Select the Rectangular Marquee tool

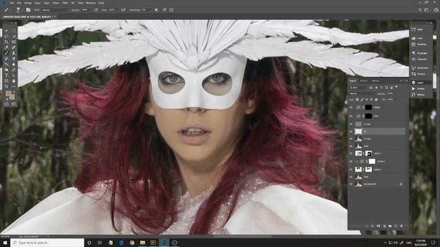(x=14, y=31)
